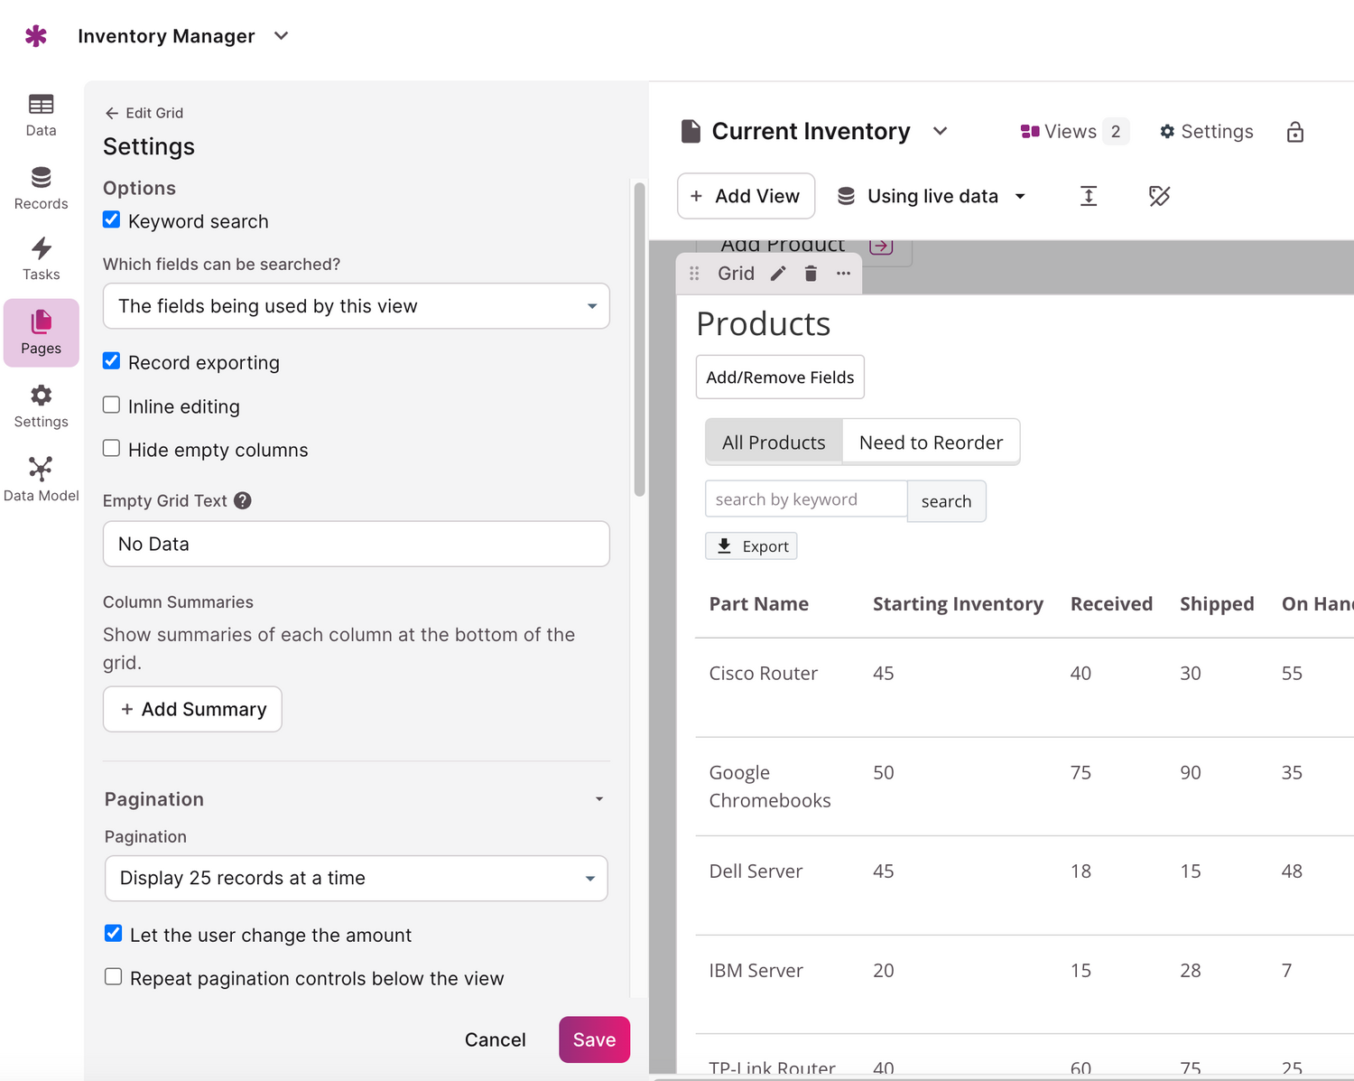Screen dimensions: 1354x1081
Task: Open the Data section in sidebar
Action: click(x=41, y=115)
